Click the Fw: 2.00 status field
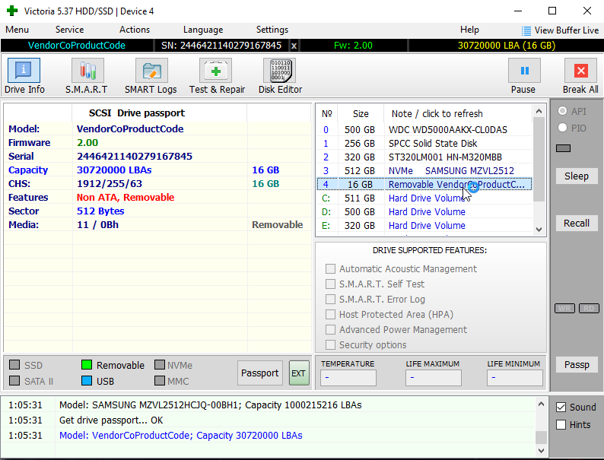This screenshot has width=604, height=460. 353,46
